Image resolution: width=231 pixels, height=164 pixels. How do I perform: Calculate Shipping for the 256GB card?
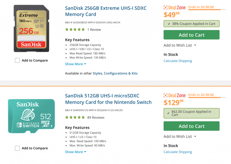pyautogui.click(x=178, y=61)
